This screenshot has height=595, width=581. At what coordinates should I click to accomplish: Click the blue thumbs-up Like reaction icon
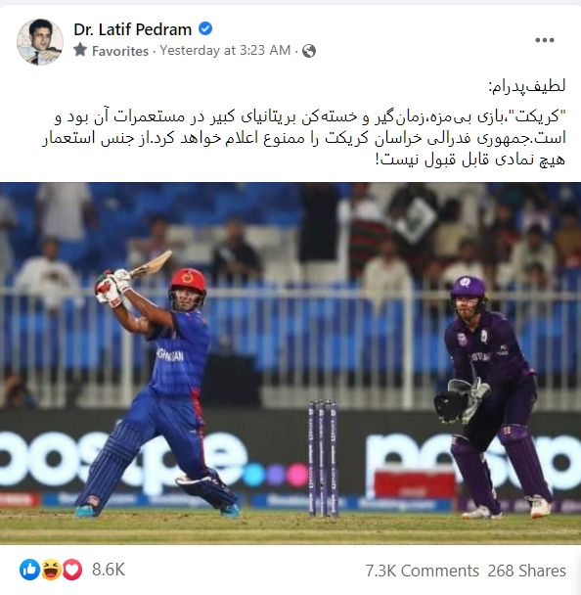point(29,570)
